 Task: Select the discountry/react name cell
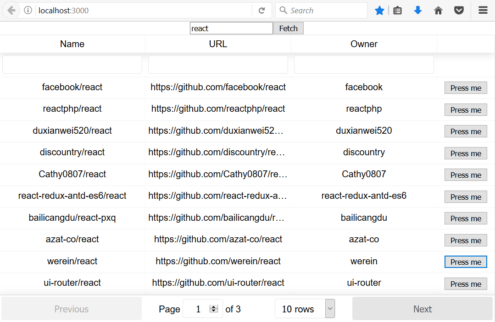click(72, 153)
